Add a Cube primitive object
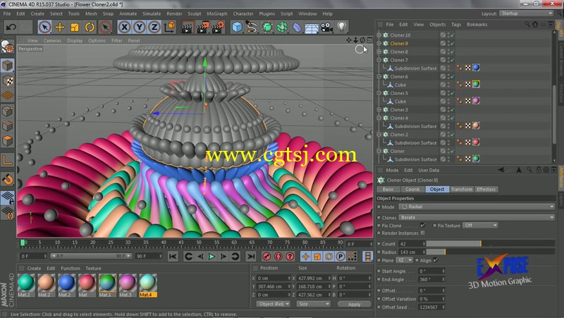This screenshot has height=318, width=564. click(x=237, y=27)
